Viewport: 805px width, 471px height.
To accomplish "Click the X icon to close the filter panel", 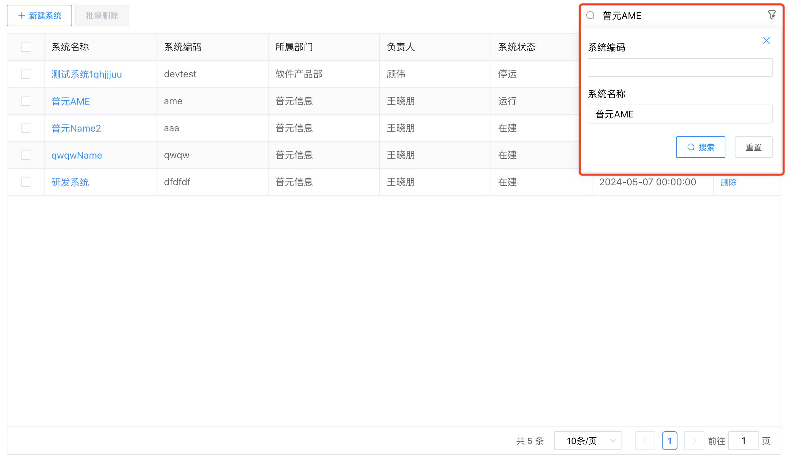I will click(x=766, y=40).
